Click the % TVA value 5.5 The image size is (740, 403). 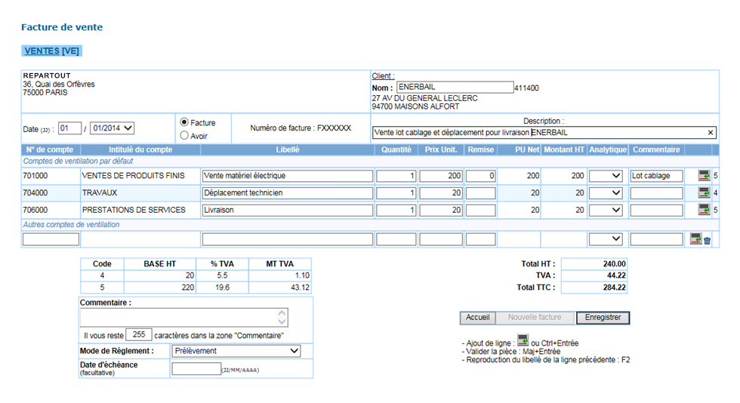[x=222, y=275]
